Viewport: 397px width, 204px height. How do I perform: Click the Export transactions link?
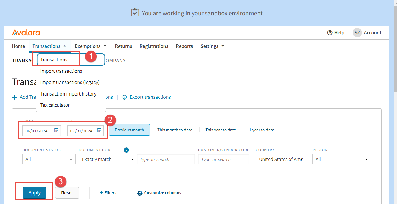coord(150,97)
